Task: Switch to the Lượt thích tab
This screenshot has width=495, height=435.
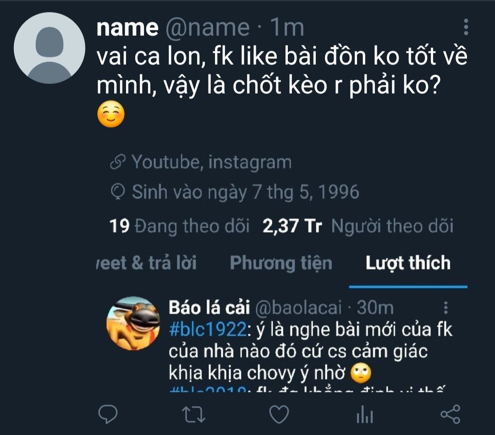Action: (x=408, y=263)
